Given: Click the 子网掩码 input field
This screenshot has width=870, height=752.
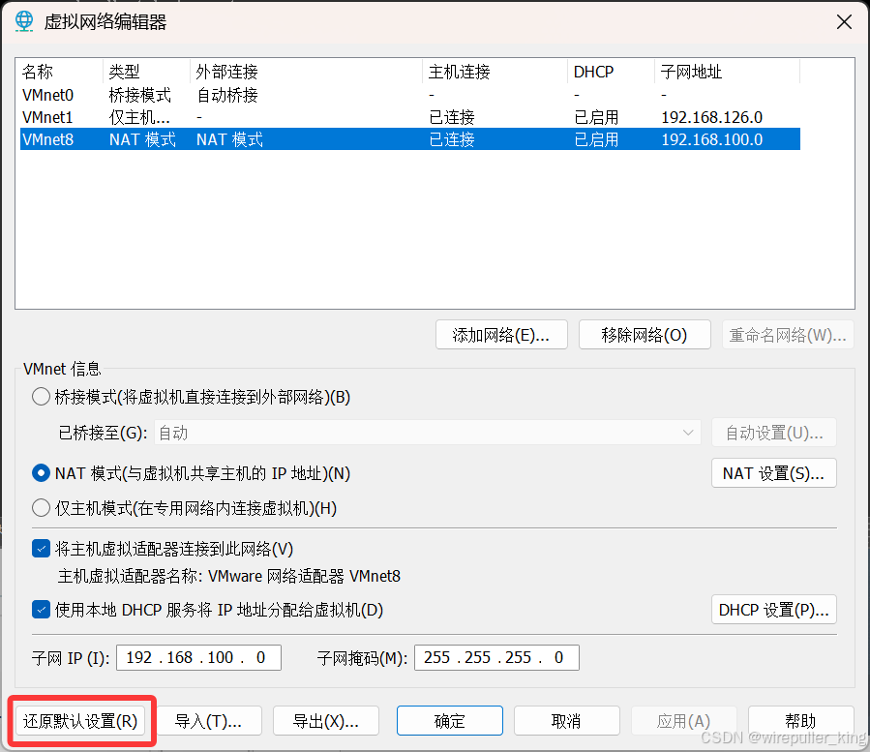Looking at the screenshot, I should [496, 658].
